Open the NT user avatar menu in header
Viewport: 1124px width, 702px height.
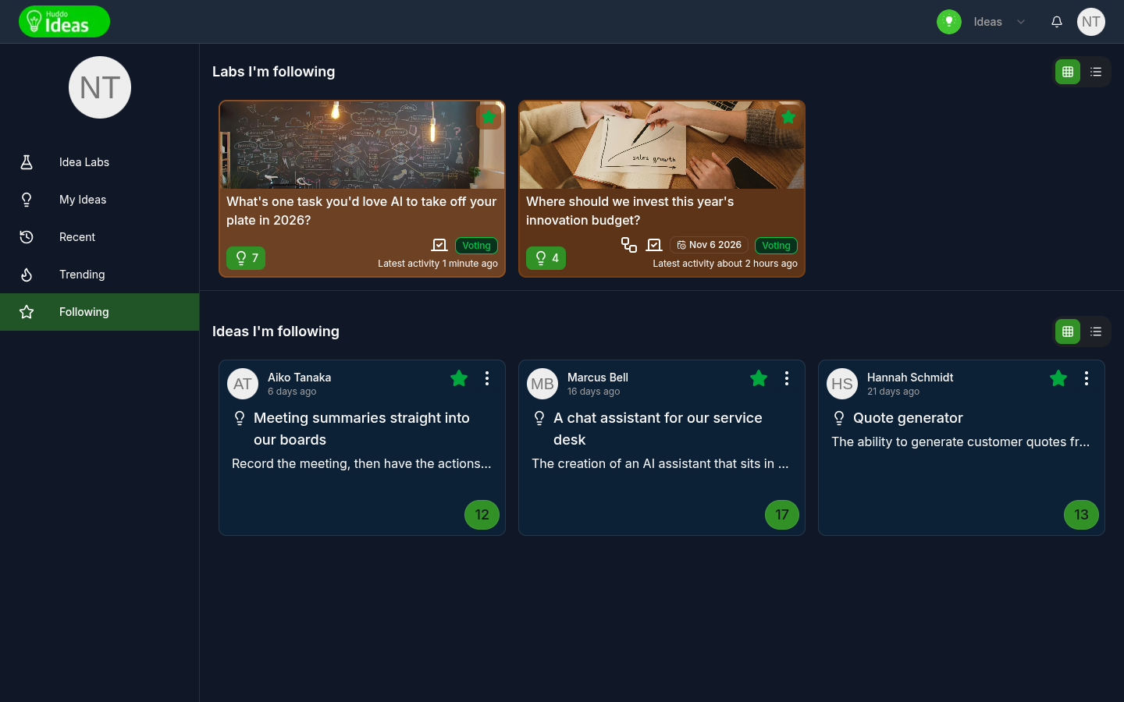tap(1091, 22)
